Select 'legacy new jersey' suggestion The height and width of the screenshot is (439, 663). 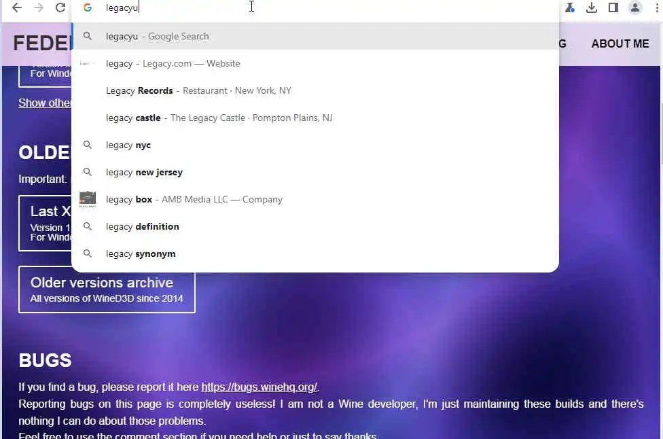[315, 172]
